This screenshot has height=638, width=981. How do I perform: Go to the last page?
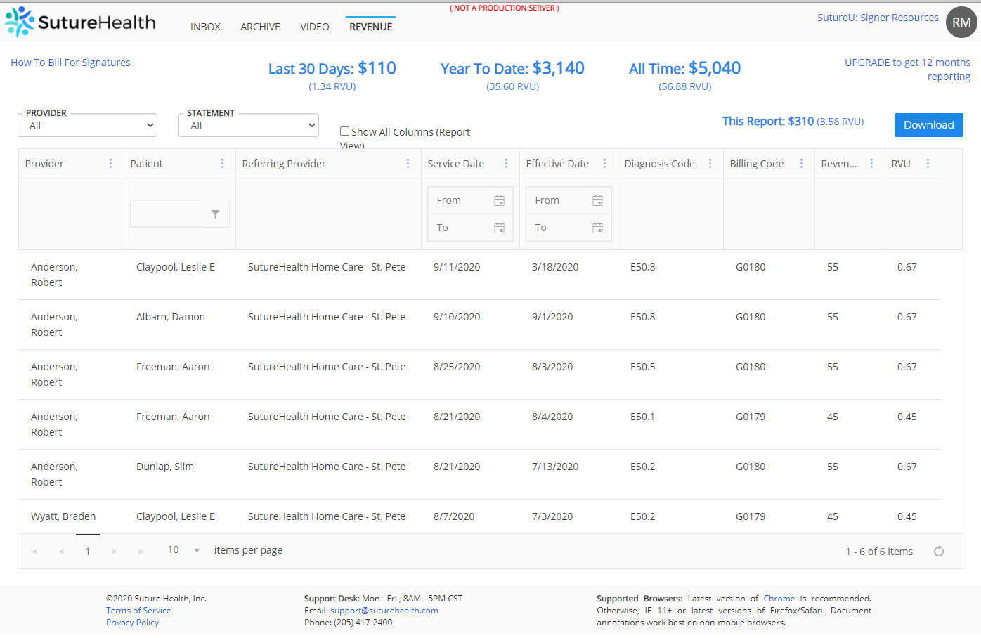141,552
